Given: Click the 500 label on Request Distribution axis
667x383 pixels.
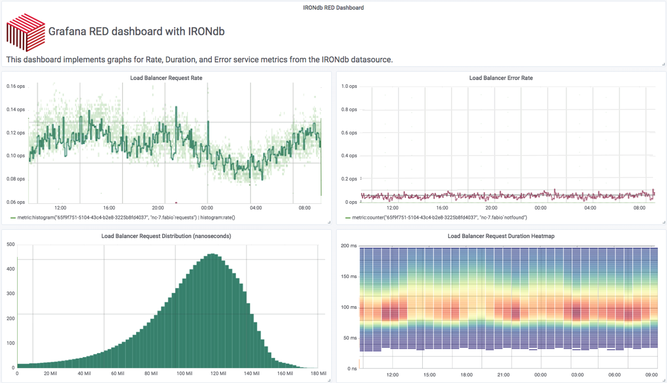Looking at the screenshot, I should pos(10,244).
